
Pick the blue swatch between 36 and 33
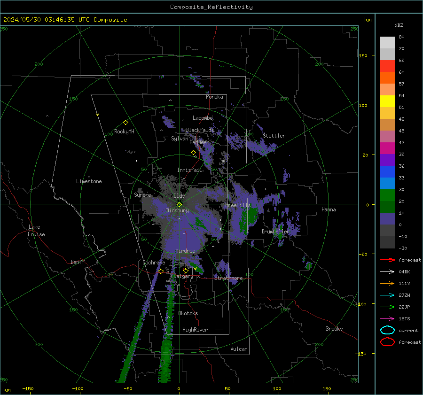pos(387,171)
